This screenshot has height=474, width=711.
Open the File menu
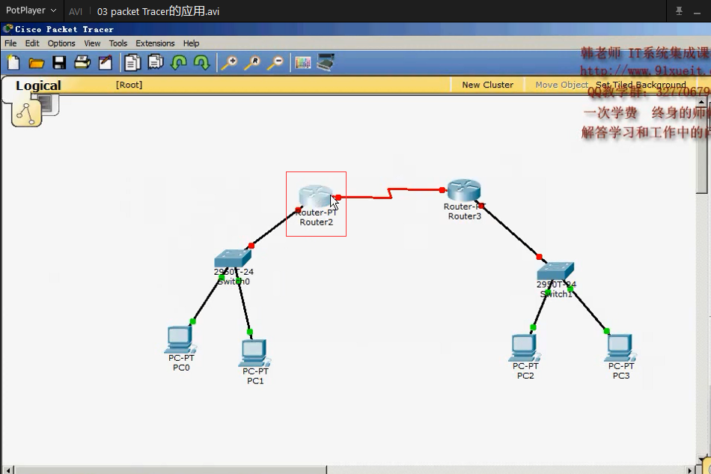point(10,43)
